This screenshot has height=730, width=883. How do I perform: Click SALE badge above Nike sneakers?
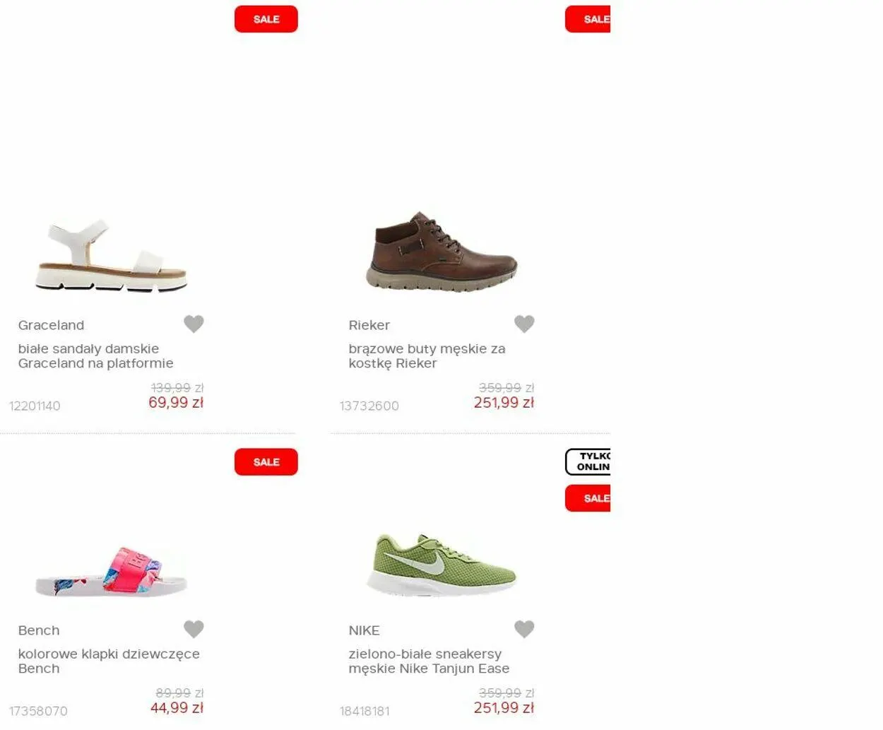pyautogui.click(x=588, y=498)
